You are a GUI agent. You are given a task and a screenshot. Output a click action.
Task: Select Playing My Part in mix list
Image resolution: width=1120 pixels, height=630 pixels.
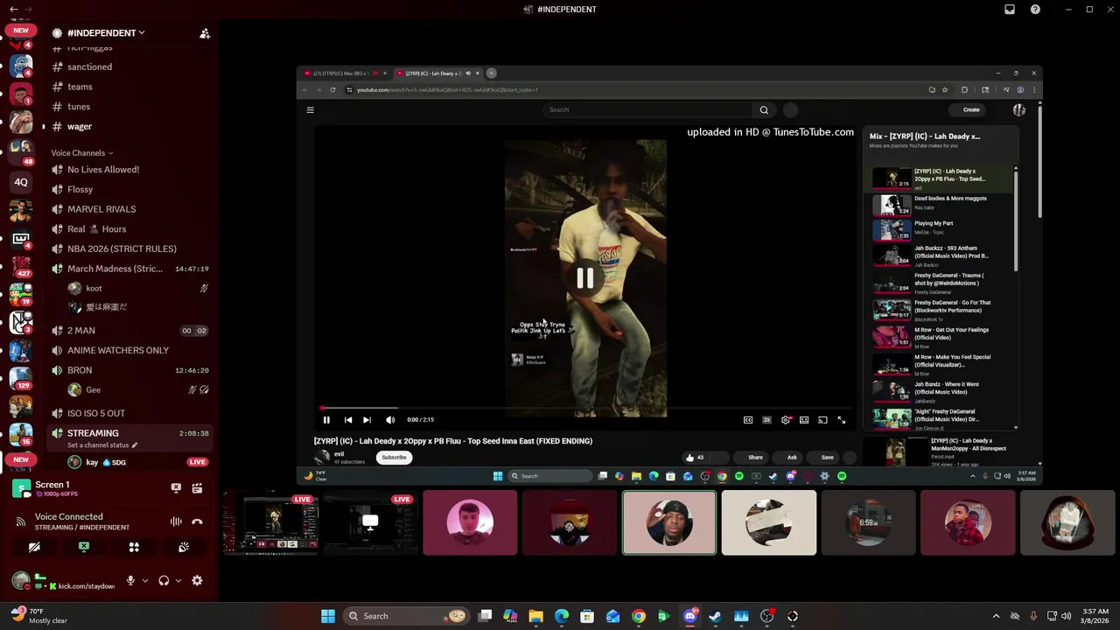coord(942,229)
